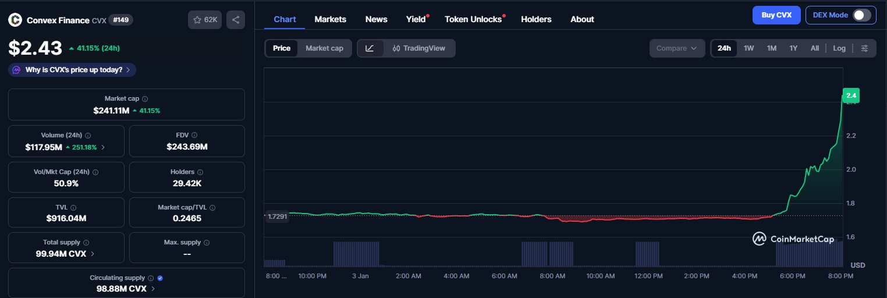Open the Token Unlocks tab
The width and height of the screenshot is (887, 298).
(473, 19)
